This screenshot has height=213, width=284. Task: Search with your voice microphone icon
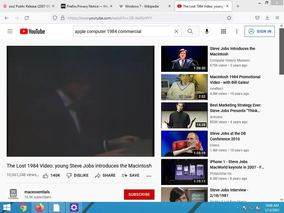point(207,31)
